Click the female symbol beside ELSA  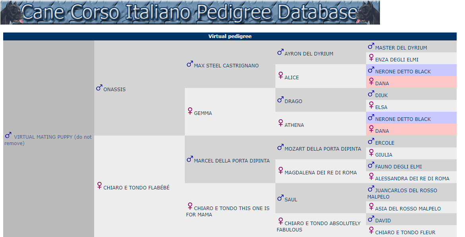pyautogui.click(x=371, y=105)
